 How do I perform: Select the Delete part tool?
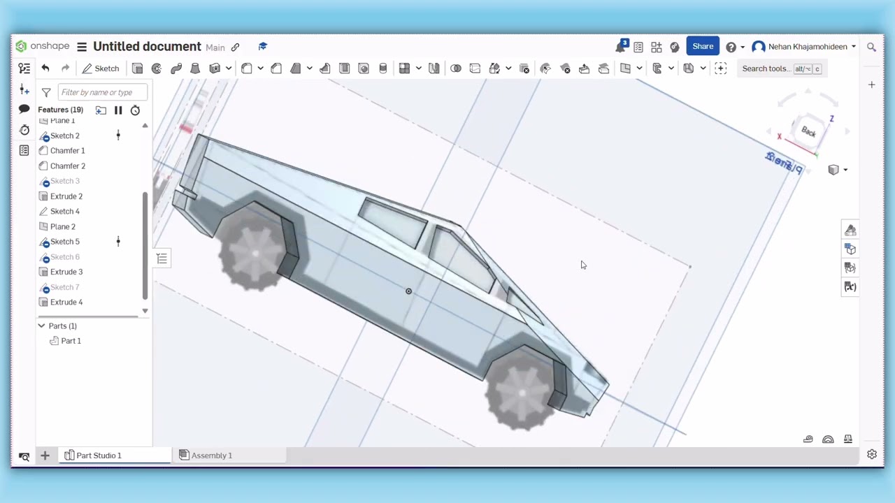(524, 68)
